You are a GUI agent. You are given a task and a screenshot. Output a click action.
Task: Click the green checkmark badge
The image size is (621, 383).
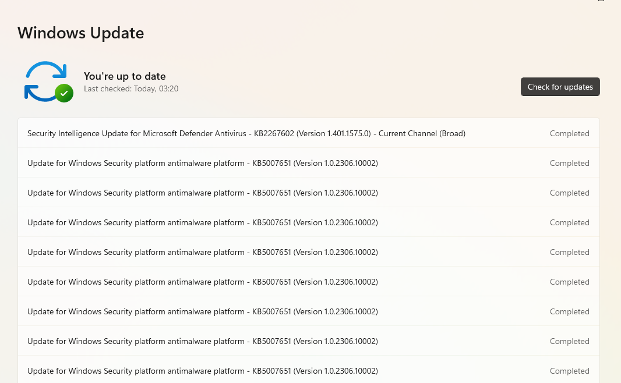pyautogui.click(x=63, y=93)
